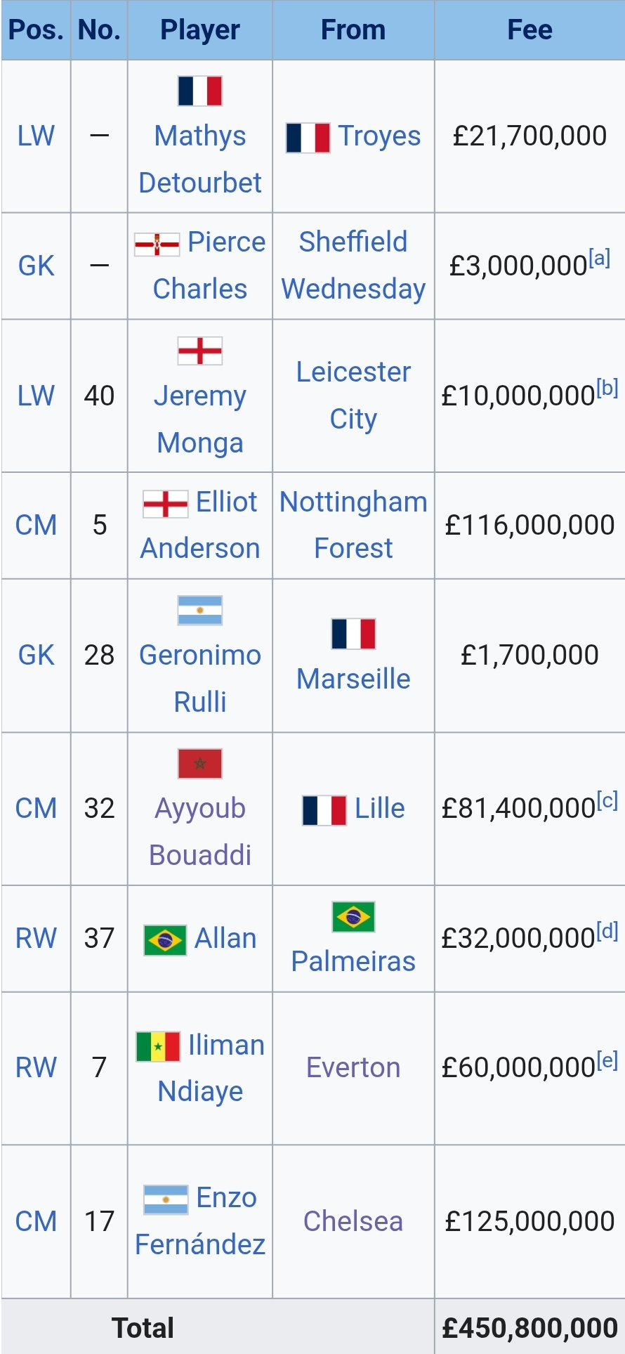The image size is (625, 1354).
Task: Open the Elliot Anderson player link
Action: click(200, 525)
